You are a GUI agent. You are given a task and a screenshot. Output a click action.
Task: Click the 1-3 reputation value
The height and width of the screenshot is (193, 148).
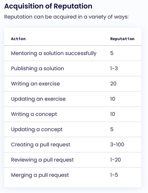(114, 68)
